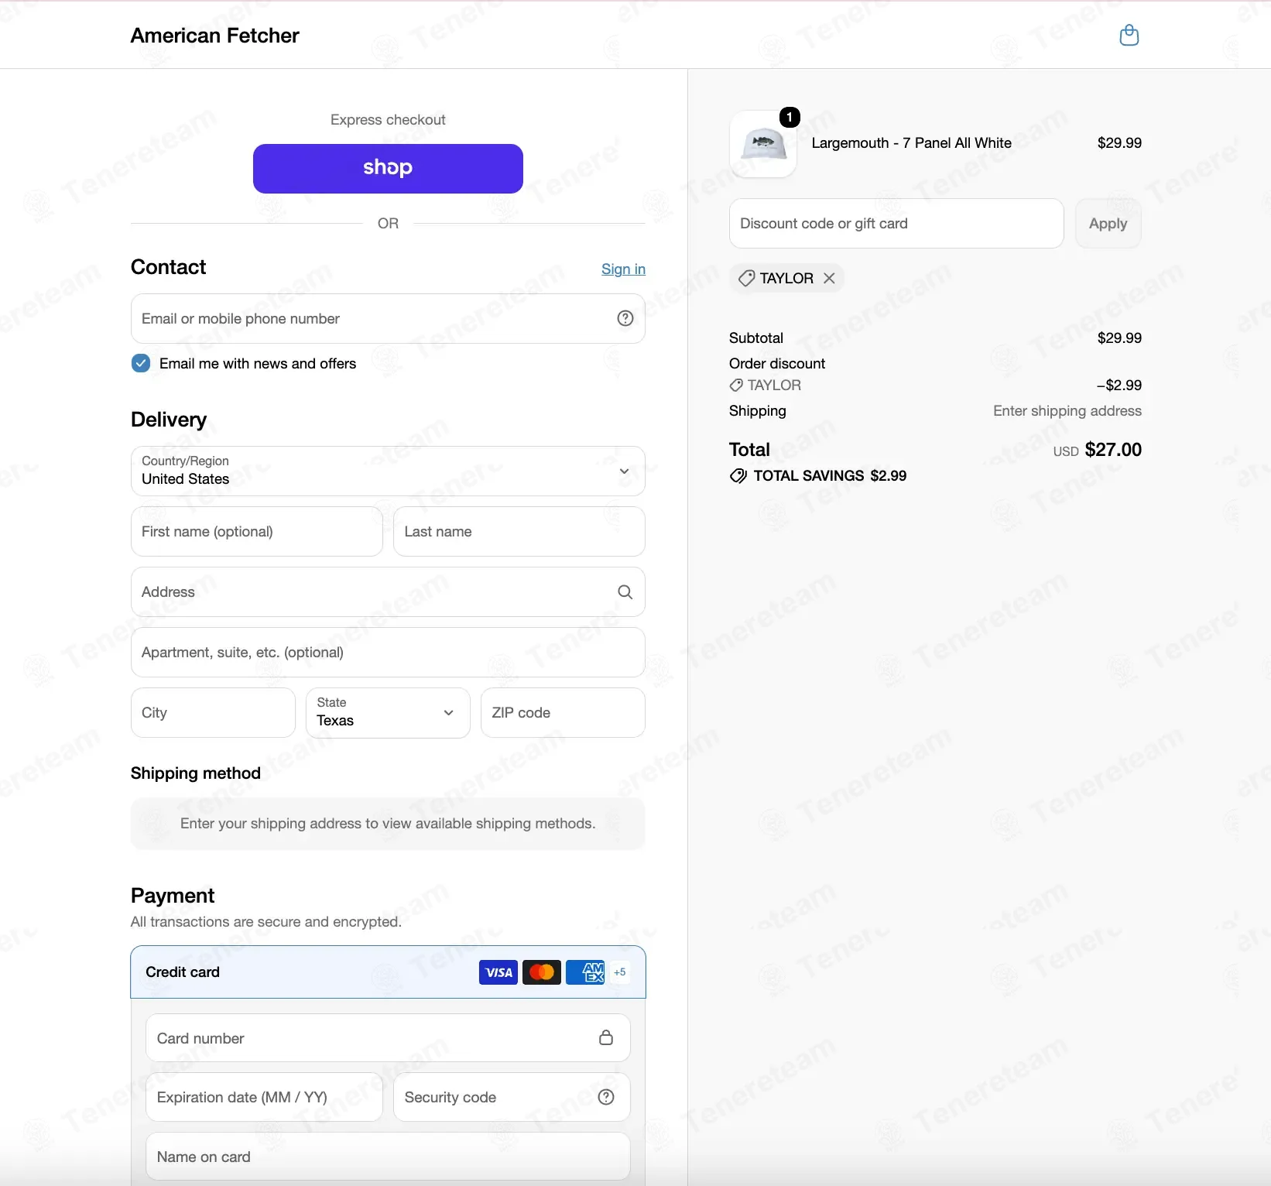Open the State dropdown showing Texas
This screenshot has height=1186, width=1271.
[x=388, y=713]
